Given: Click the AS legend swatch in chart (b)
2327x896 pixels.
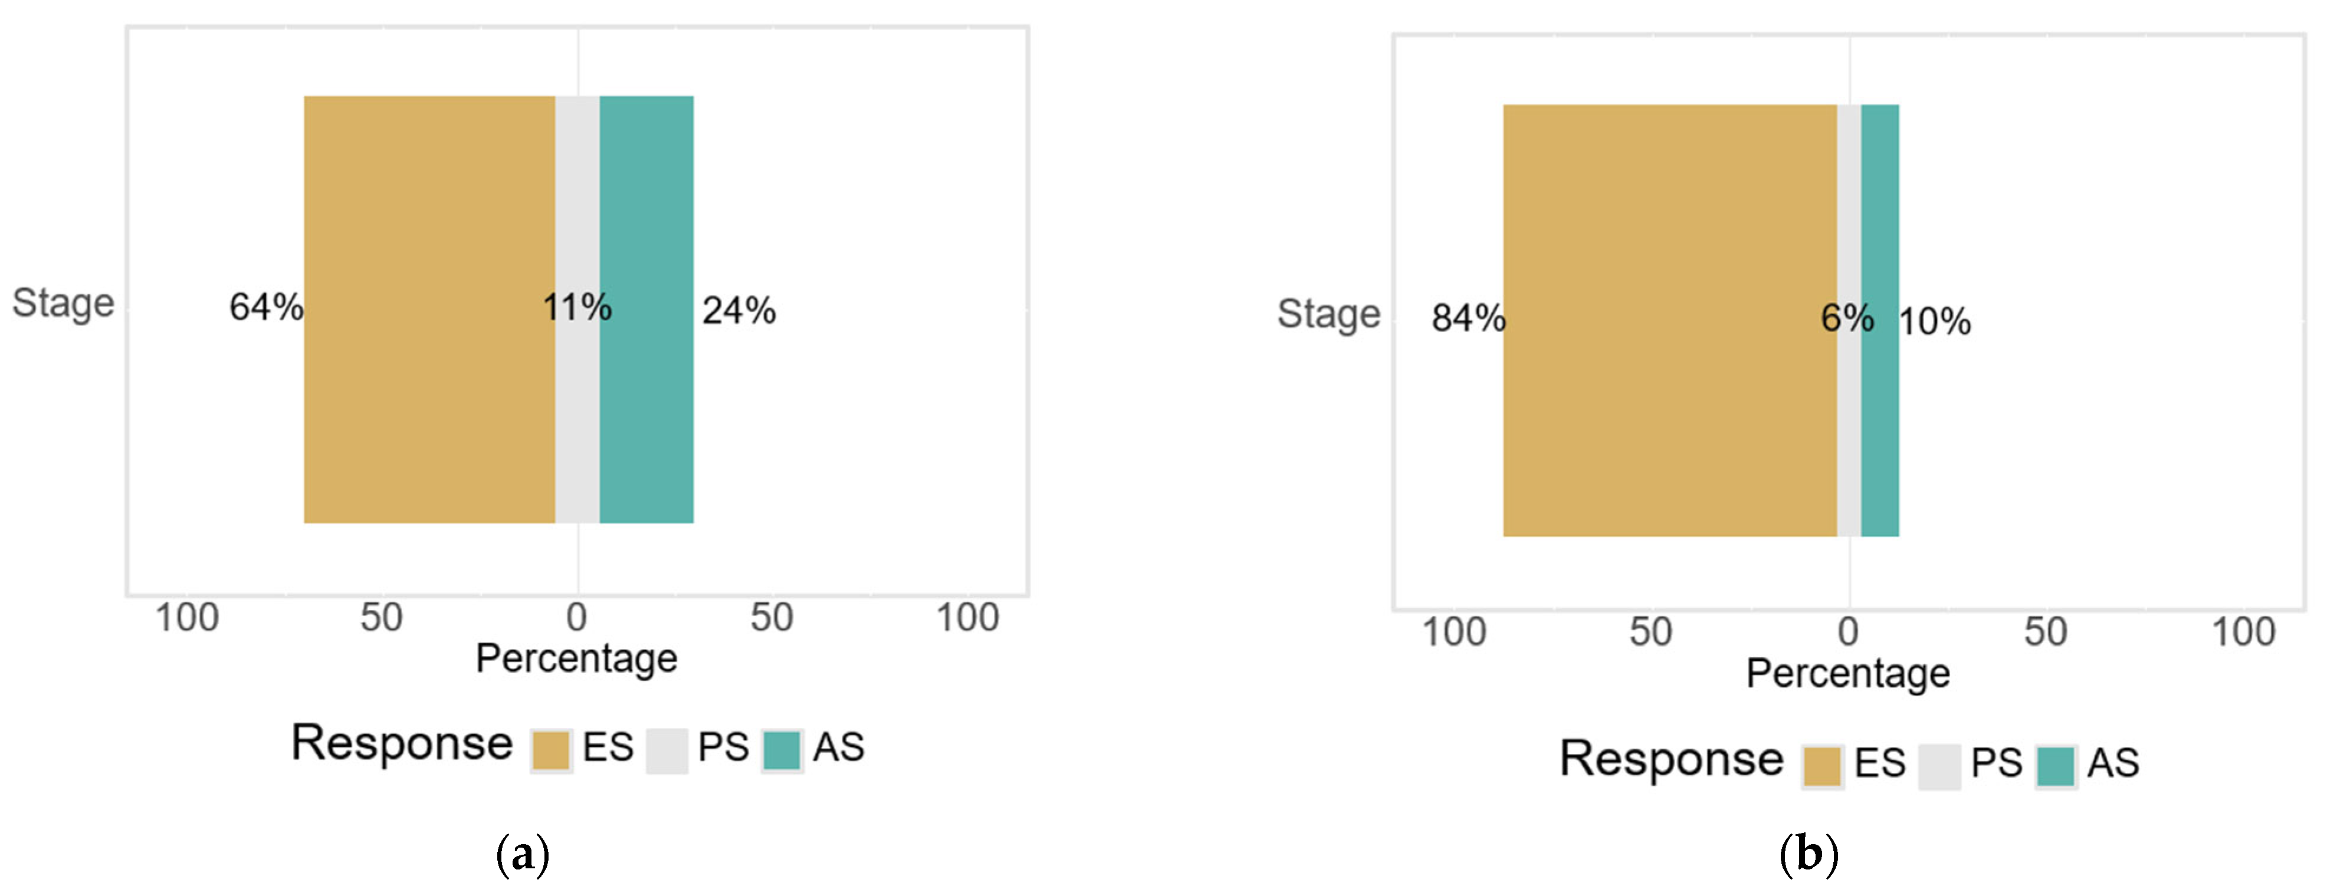Looking at the screenshot, I should pos(2055,766).
